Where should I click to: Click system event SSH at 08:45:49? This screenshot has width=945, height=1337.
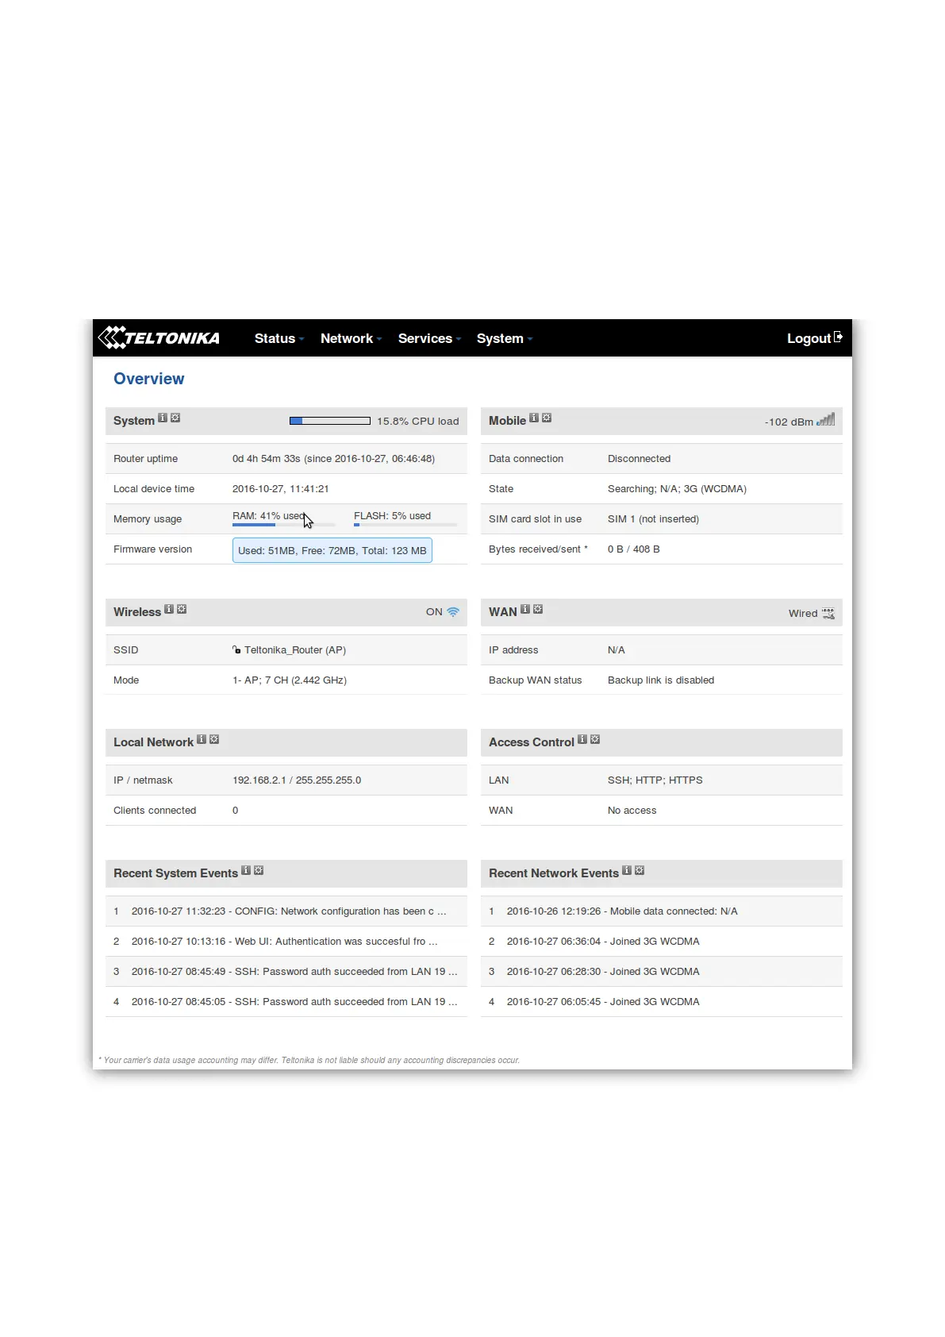click(286, 972)
